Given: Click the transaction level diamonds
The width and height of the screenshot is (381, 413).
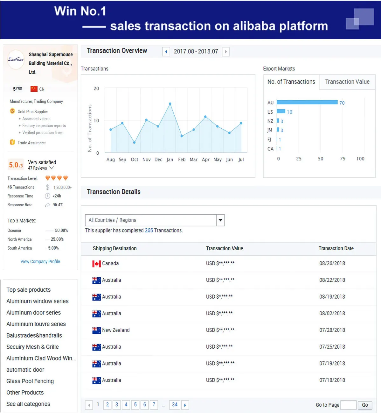Looking at the screenshot, I should 57,178.
